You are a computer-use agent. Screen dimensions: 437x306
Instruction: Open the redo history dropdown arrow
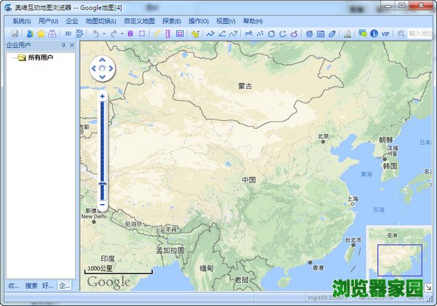point(122,34)
